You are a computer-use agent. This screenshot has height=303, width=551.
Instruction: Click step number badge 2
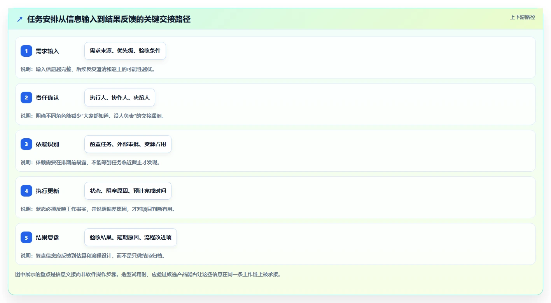26,98
